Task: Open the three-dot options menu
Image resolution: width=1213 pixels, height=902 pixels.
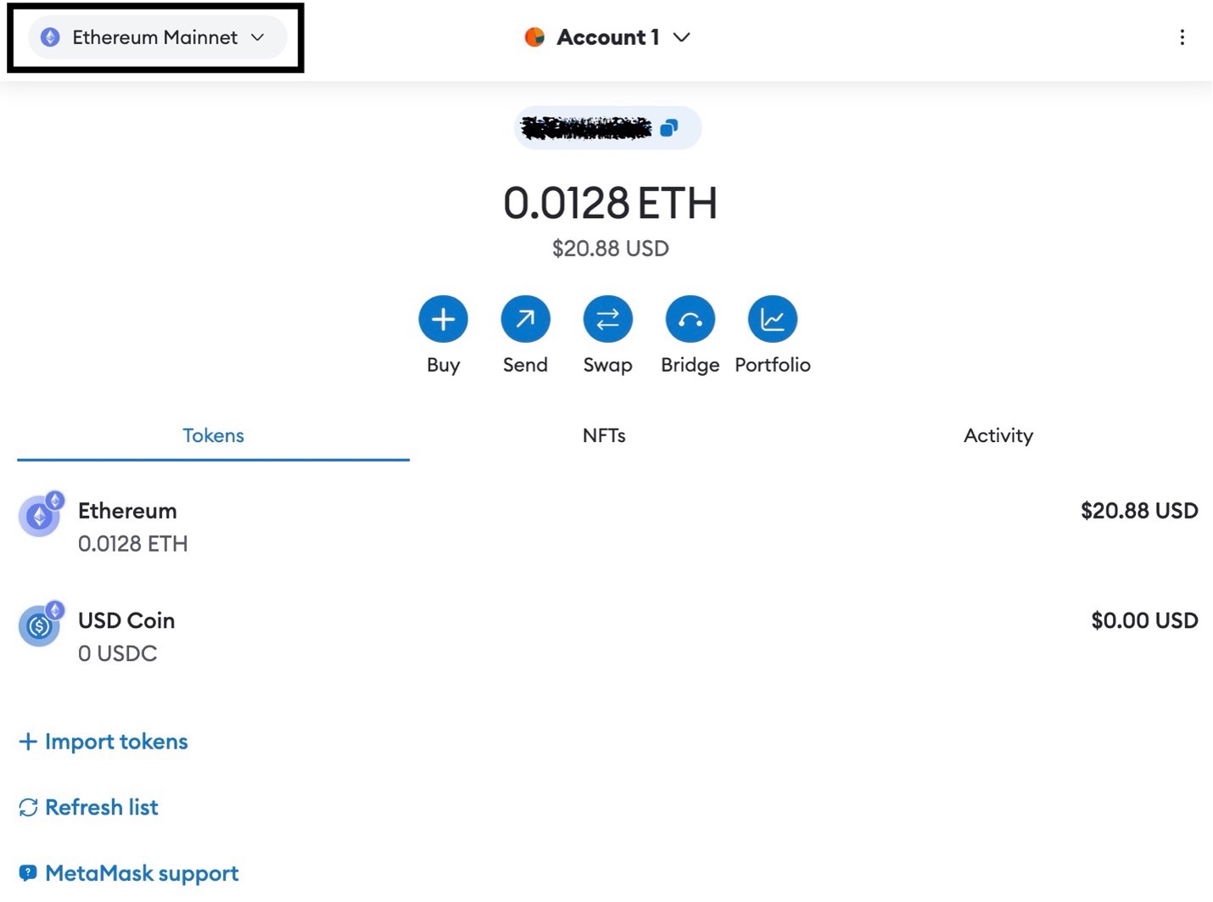Action: click(x=1182, y=37)
